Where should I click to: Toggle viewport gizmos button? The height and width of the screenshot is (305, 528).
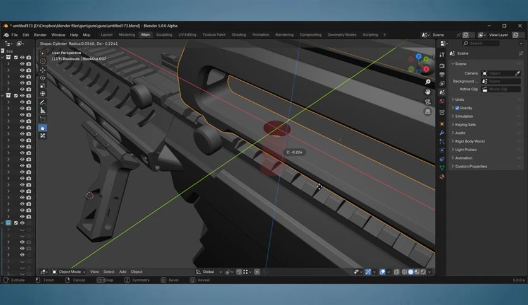tap(368, 272)
